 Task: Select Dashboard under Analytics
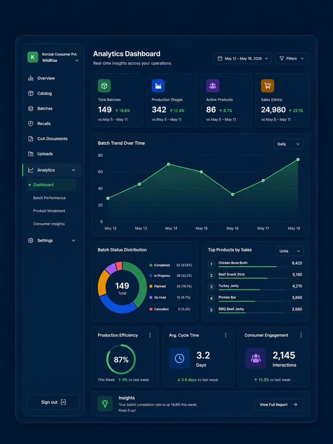pos(52,185)
